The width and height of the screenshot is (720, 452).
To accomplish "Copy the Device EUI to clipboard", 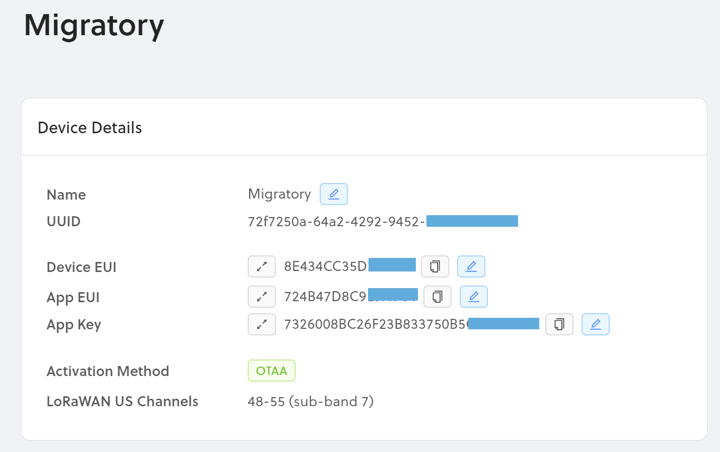I will (x=435, y=266).
